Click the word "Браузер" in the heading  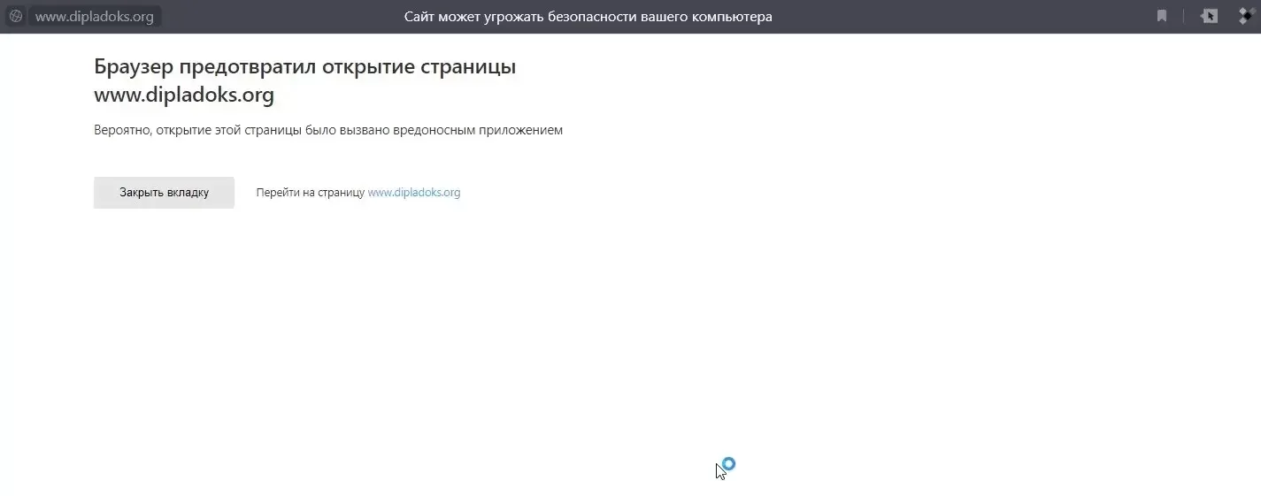pos(133,67)
